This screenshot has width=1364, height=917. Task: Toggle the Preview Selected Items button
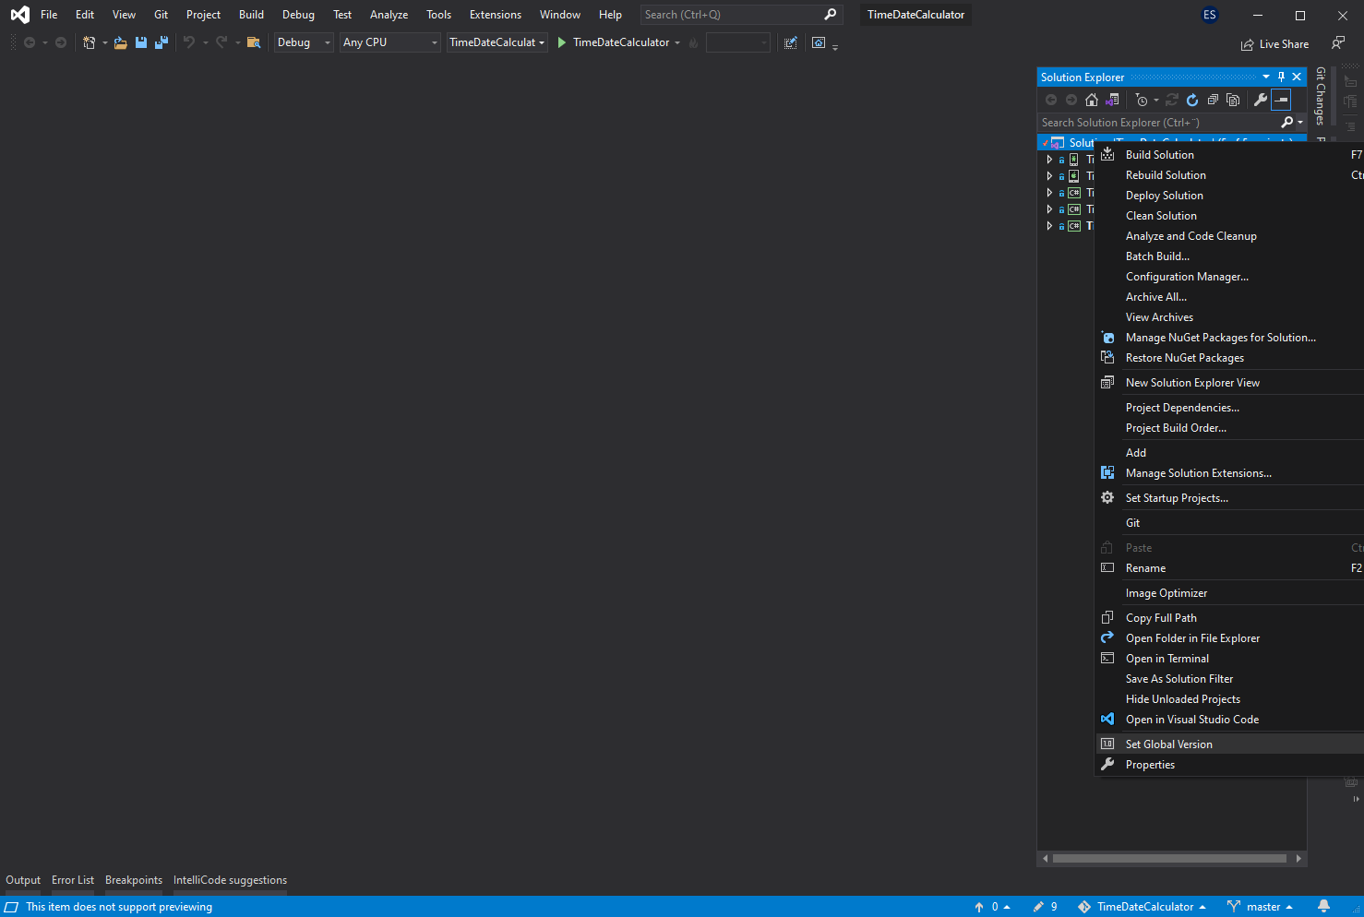(x=1281, y=100)
